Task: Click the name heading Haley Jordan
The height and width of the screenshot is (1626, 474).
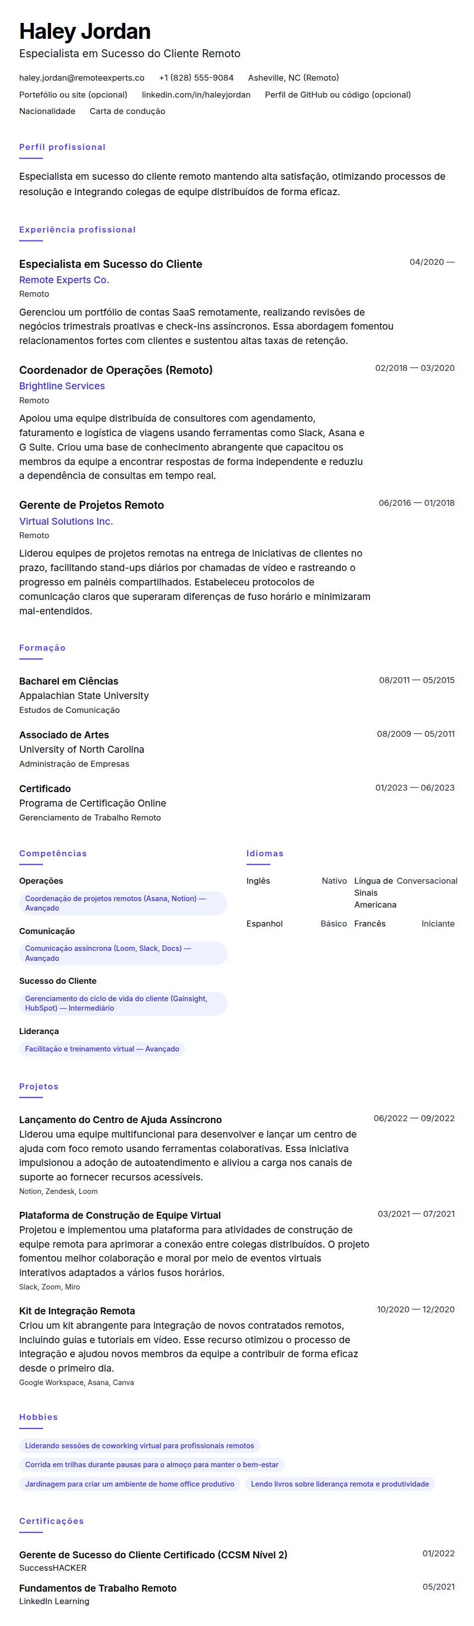Action: pyautogui.click(x=85, y=31)
